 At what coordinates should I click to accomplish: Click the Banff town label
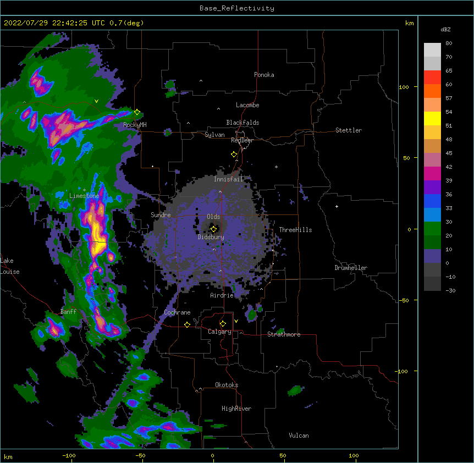click(68, 312)
